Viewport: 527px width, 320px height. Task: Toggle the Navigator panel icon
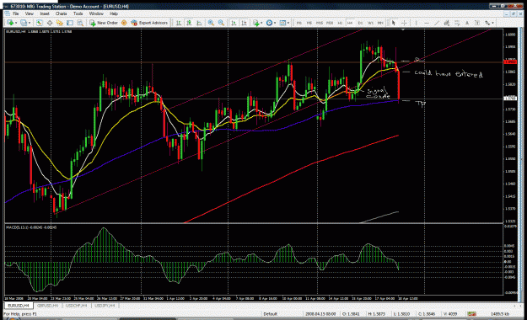[60, 23]
